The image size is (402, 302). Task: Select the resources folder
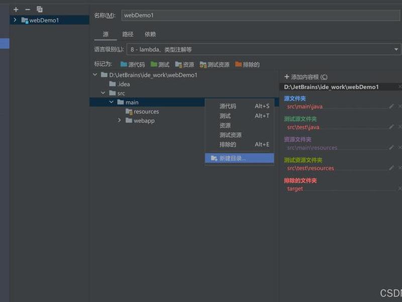(142, 112)
